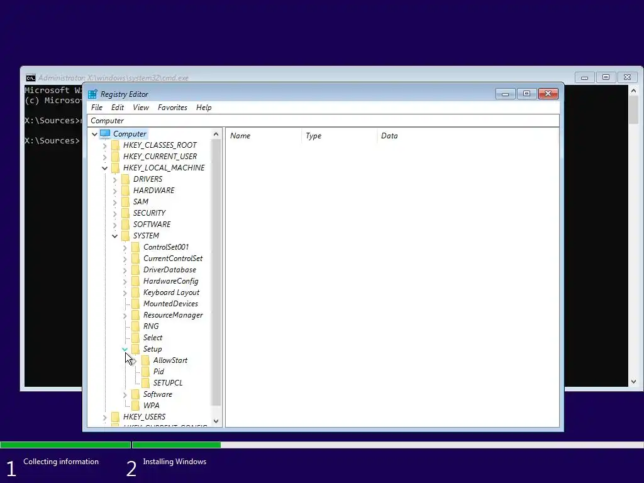Click the HARDWARE folder icon
The image size is (644, 483).
(126, 191)
